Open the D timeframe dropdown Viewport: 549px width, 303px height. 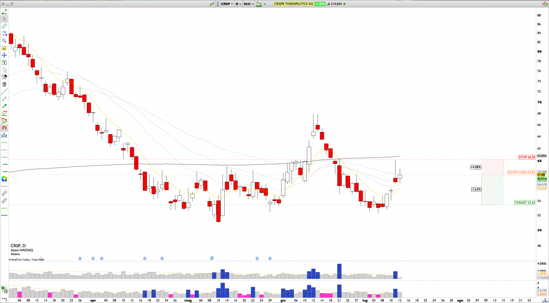pyautogui.click(x=238, y=4)
